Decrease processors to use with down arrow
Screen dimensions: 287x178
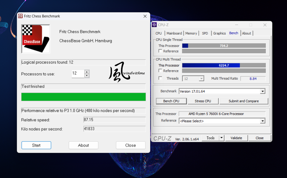tap(87, 76)
